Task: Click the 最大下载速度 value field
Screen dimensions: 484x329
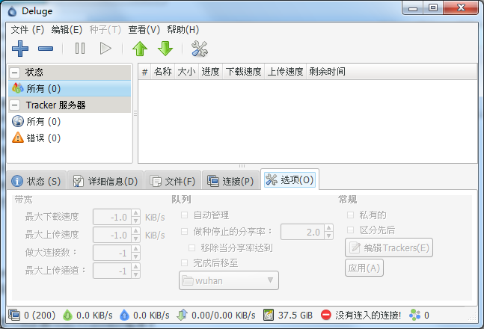Action: point(113,217)
